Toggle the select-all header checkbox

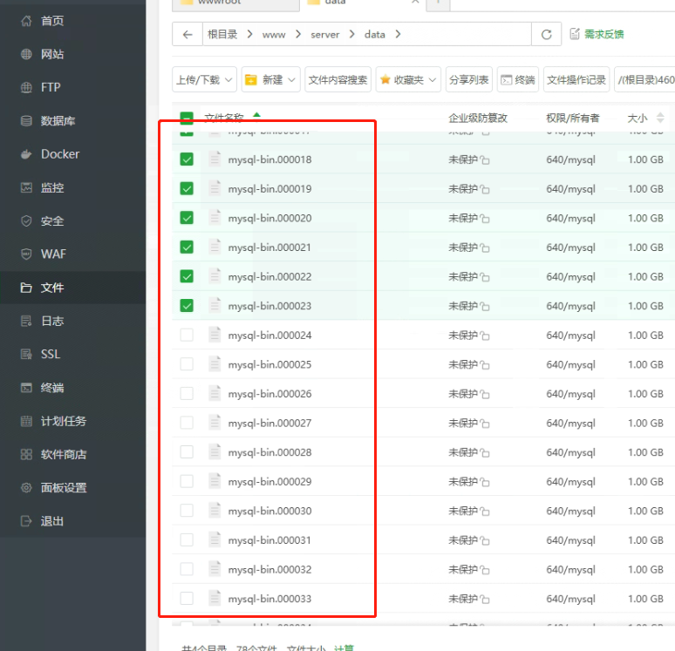point(187,119)
